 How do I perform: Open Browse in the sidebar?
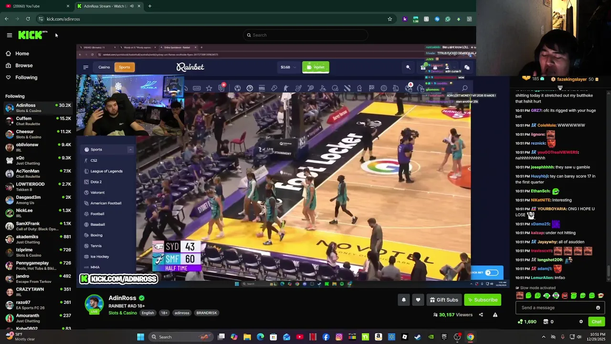[x=19, y=65]
